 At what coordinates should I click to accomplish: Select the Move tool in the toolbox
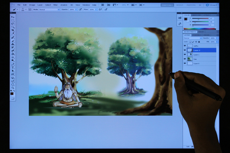pos(13,17)
